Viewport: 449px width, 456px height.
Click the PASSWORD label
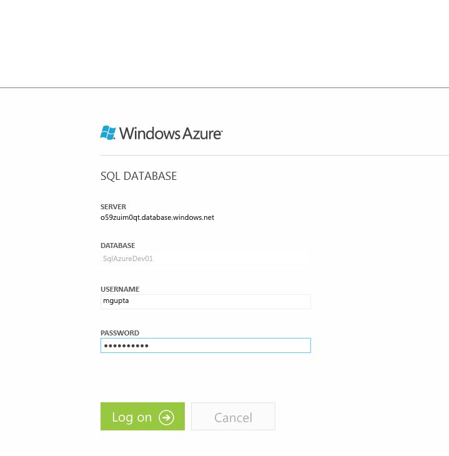[120, 333]
